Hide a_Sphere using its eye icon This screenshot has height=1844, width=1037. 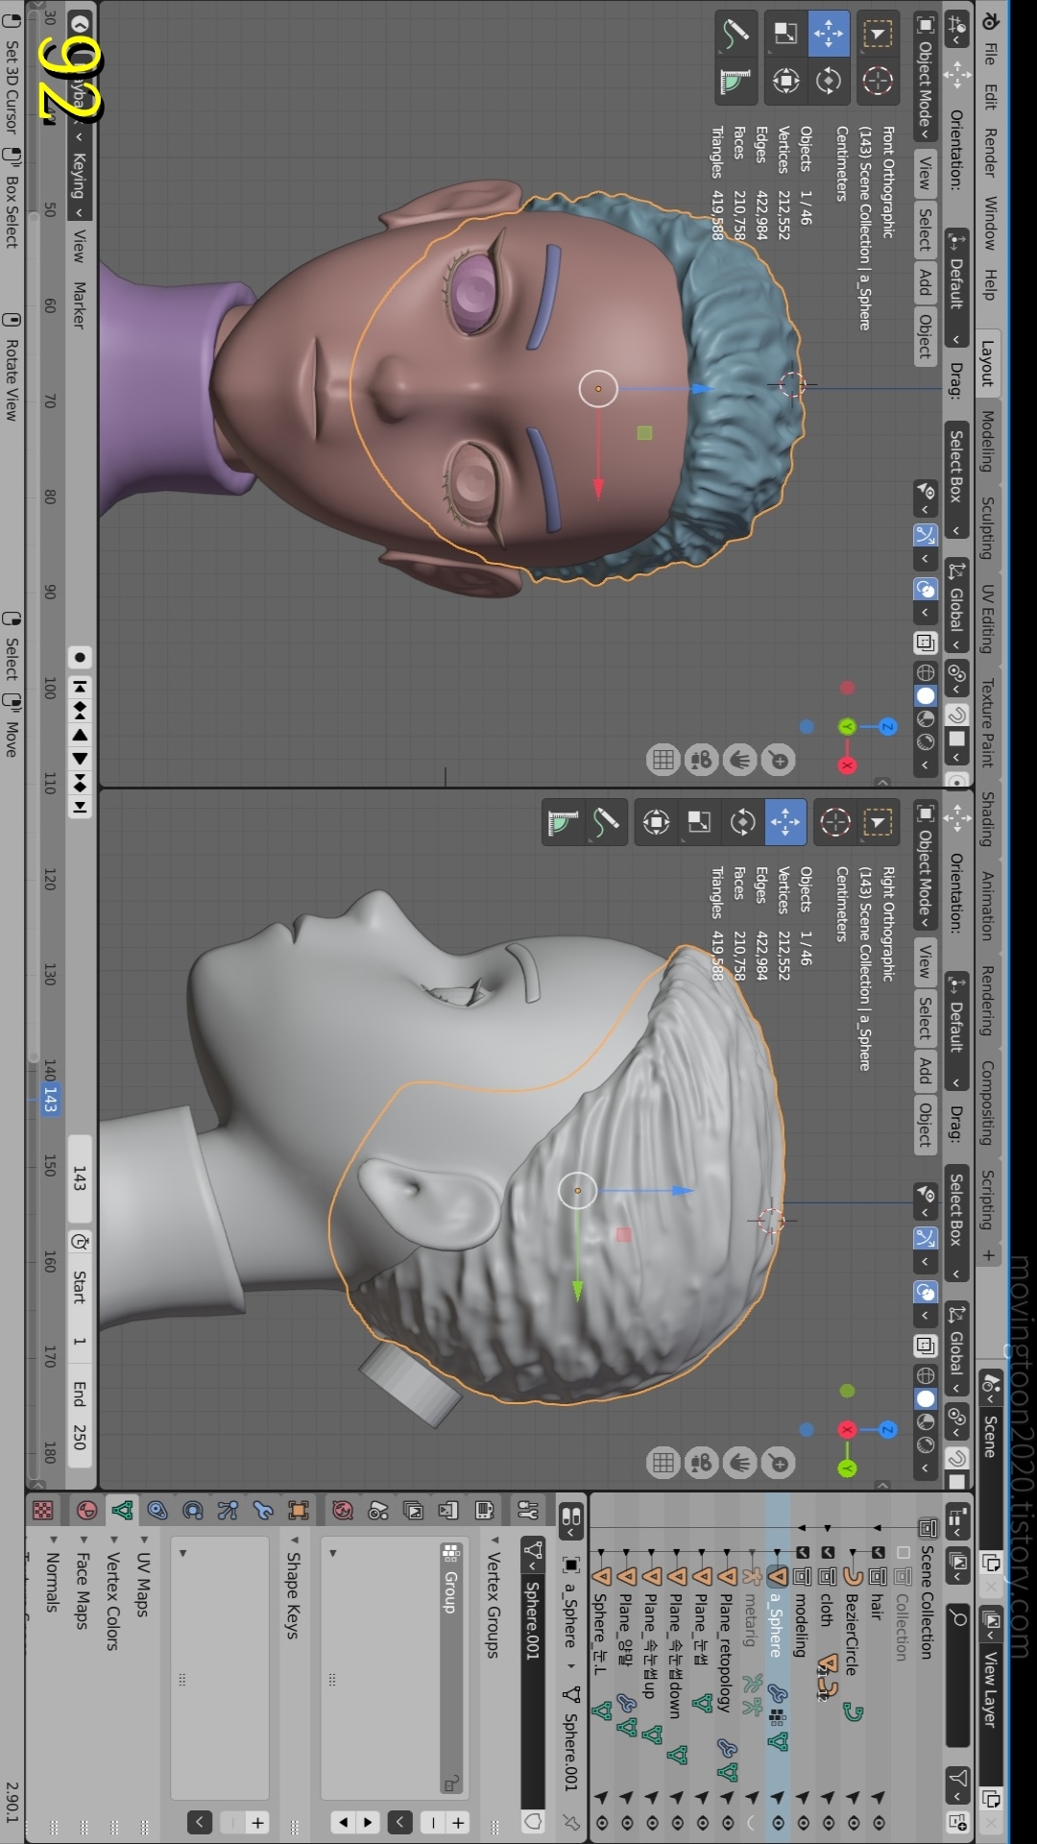click(778, 1822)
